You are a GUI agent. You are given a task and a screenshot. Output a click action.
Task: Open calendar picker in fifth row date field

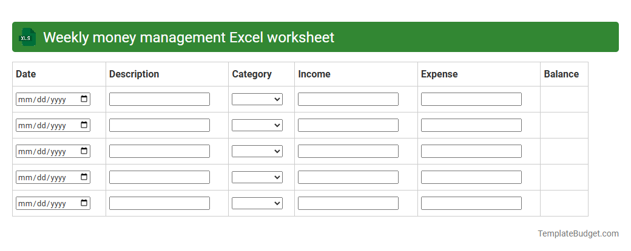(84, 203)
